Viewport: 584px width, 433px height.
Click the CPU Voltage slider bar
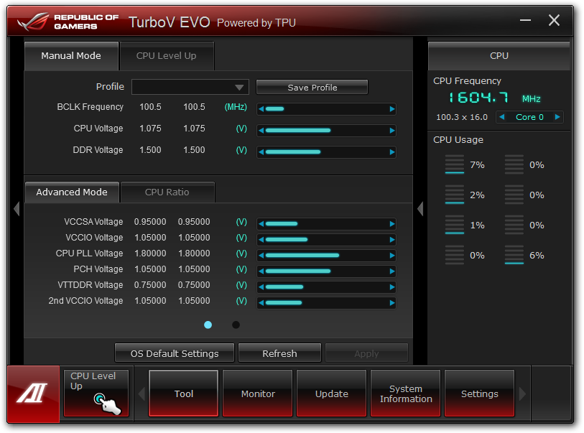click(x=326, y=131)
